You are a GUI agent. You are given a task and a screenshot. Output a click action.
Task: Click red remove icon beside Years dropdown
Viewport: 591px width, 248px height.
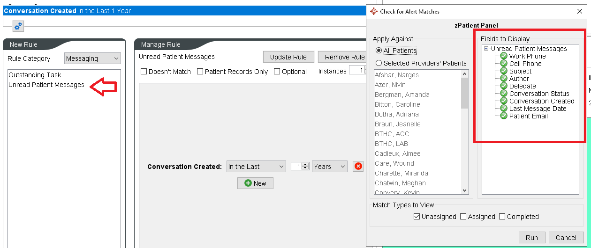[358, 167]
